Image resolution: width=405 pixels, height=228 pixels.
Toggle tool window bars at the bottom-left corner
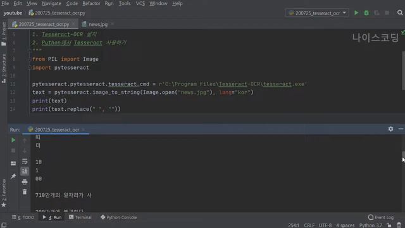pos(4,225)
